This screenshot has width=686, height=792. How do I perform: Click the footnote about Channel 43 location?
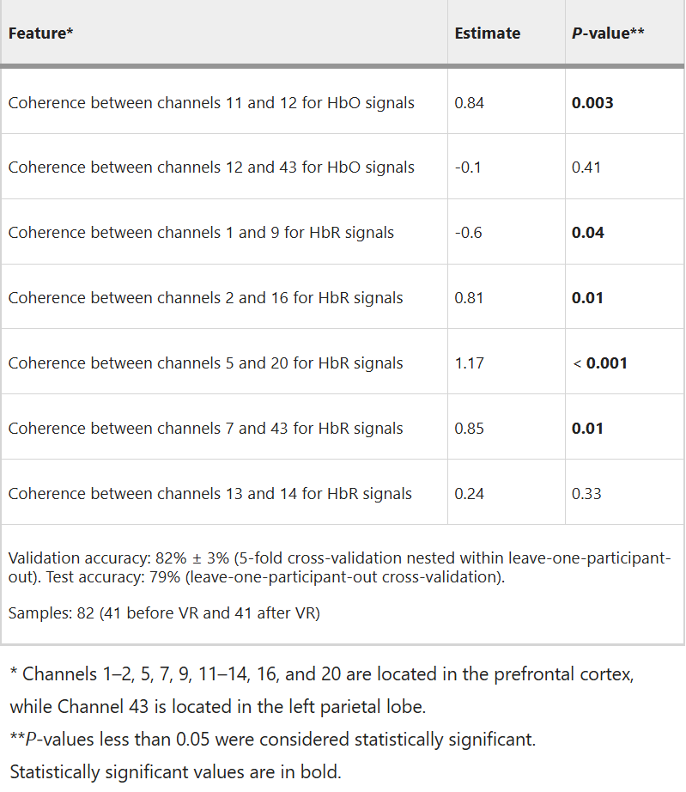click(322, 690)
